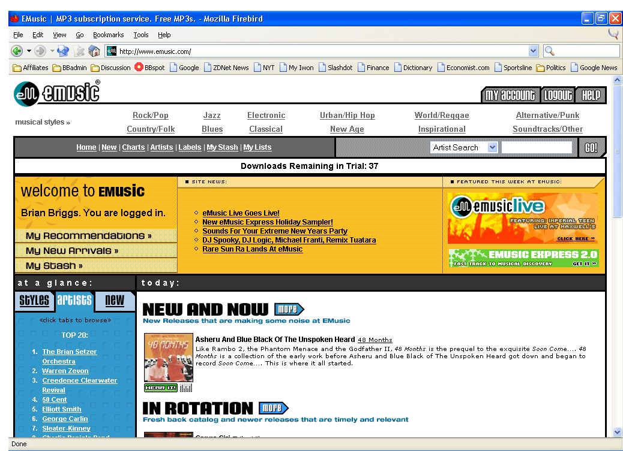Open the Sportsline bookmark
This screenshot has width=623, height=451.
[x=513, y=68]
